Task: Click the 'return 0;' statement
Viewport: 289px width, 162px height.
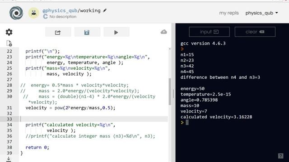Action: (x=37, y=147)
